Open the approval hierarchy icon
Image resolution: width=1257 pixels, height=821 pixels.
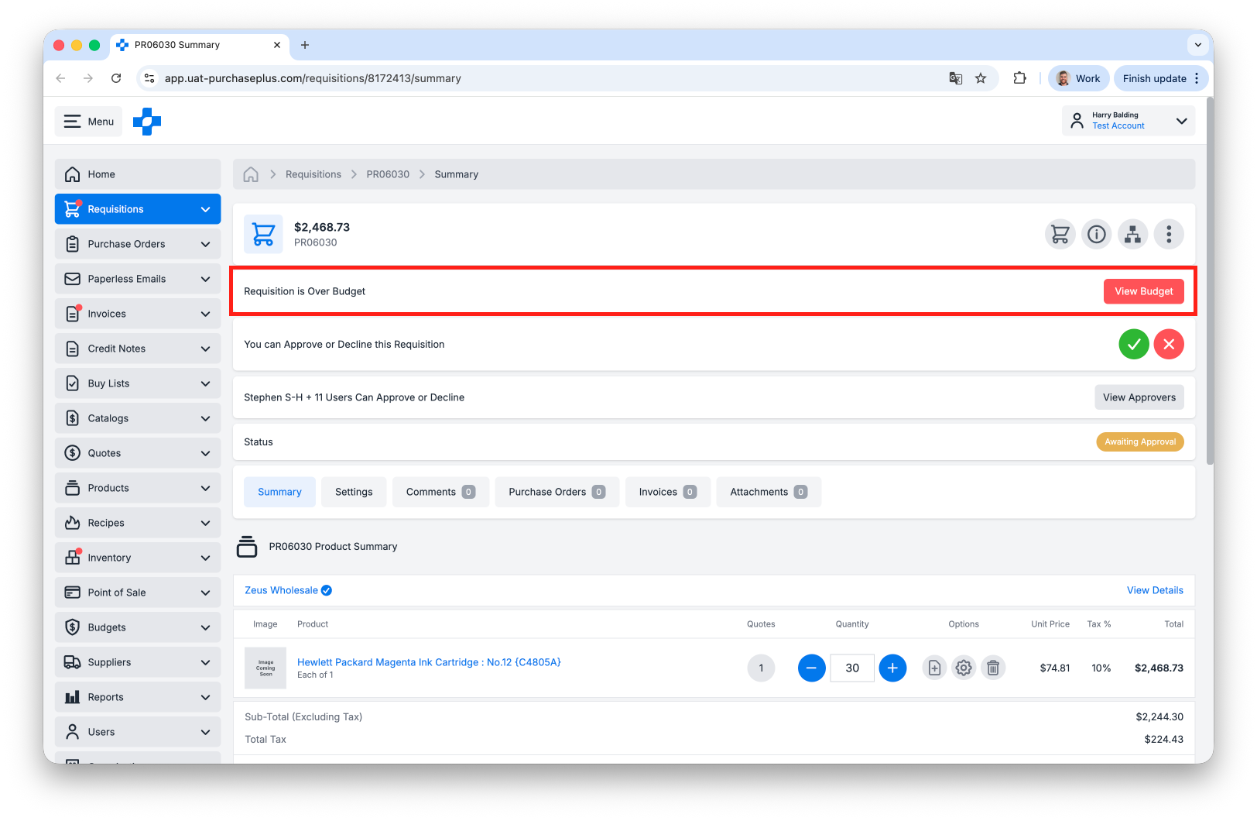pyautogui.click(x=1132, y=234)
